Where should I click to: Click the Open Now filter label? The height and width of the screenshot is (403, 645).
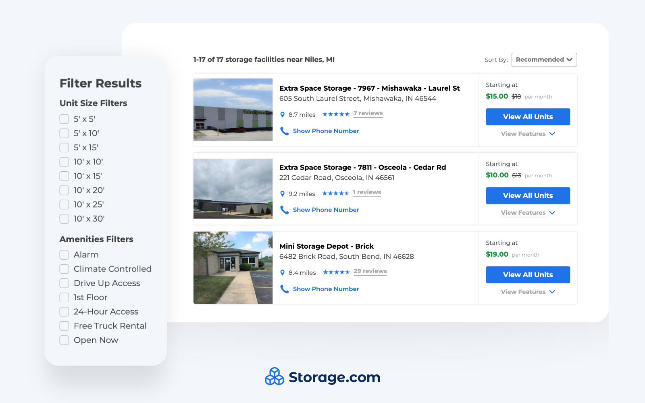(x=96, y=340)
